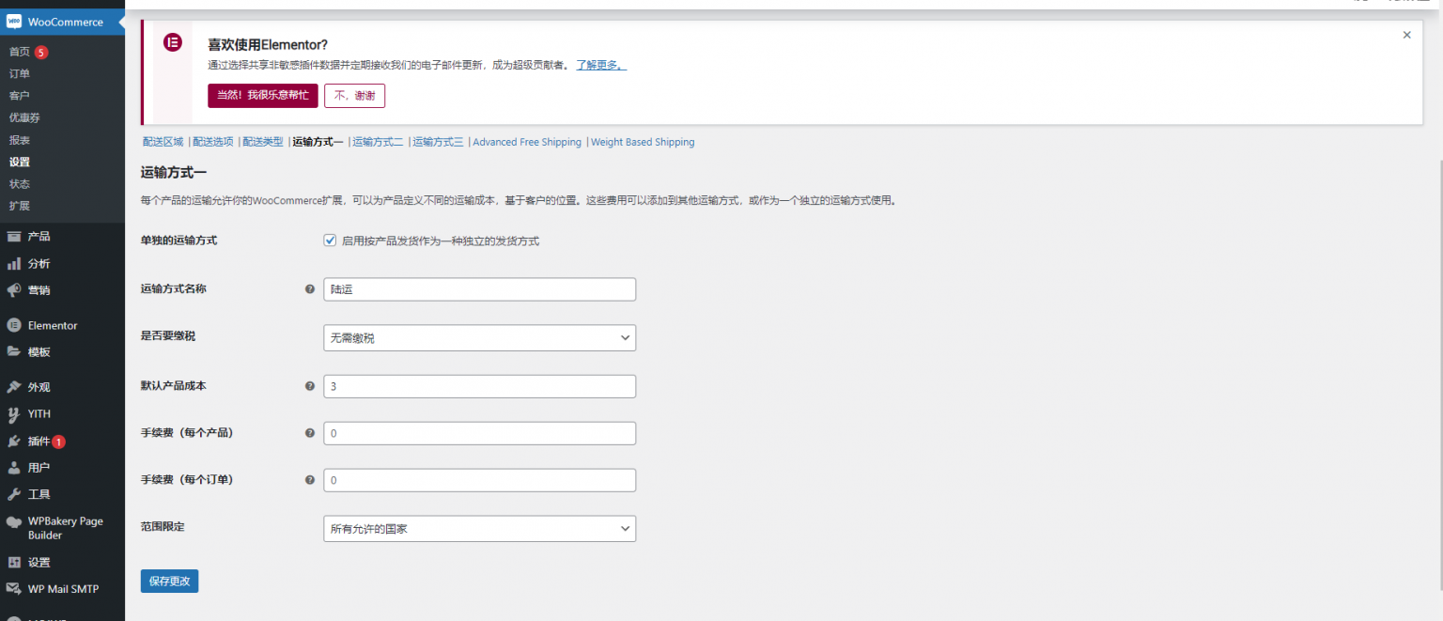Click the Elementor logo icon in notice
The width and height of the screenshot is (1443, 621).
pyautogui.click(x=173, y=42)
